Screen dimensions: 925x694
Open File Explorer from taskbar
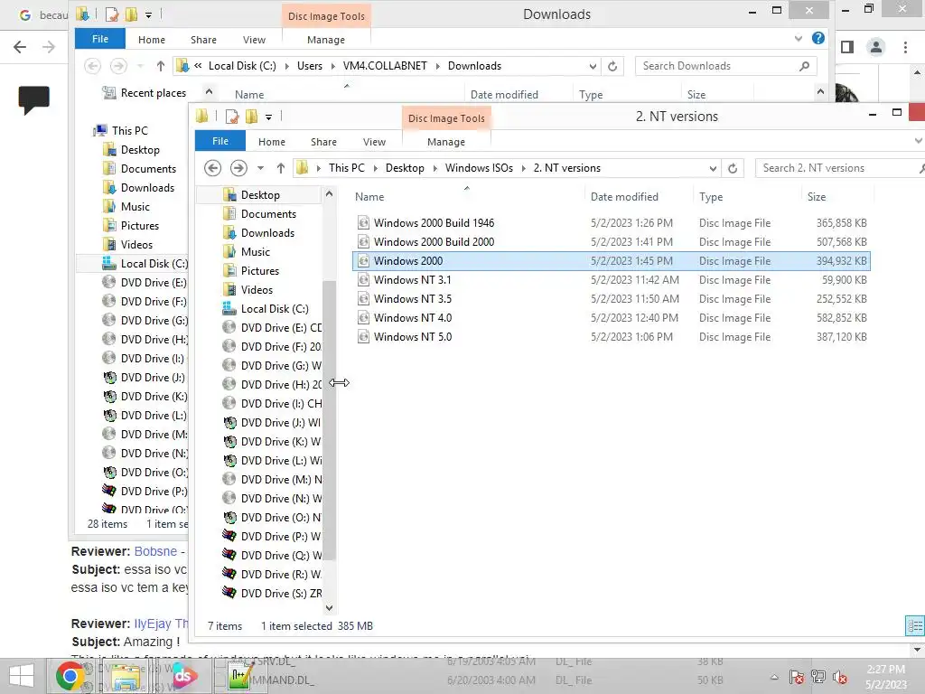pos(126,676)
